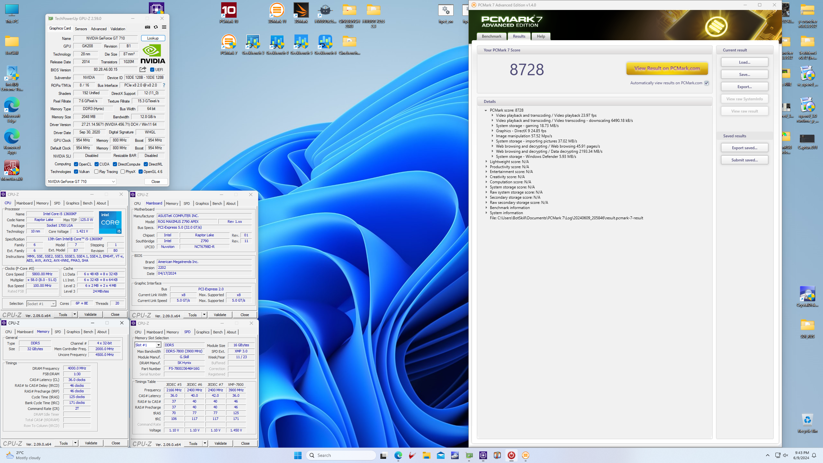
Task: Open the MemTweakIt desktop icon
Action: [12, 170]
